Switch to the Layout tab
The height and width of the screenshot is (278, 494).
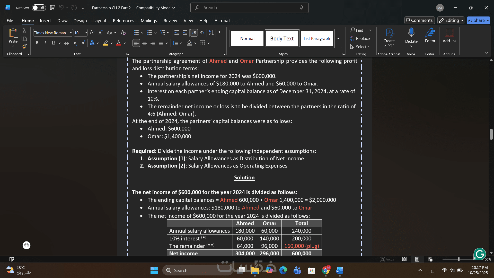pos(100,21)
